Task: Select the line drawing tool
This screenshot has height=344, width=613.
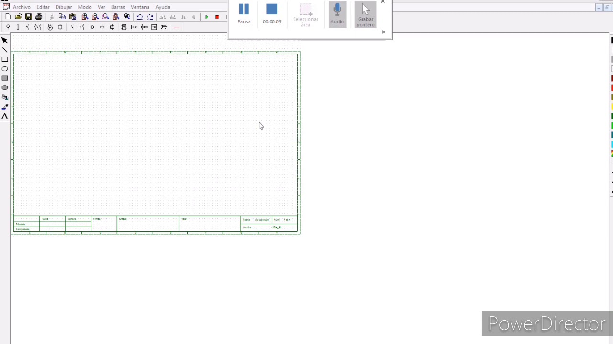Action: click(5, 50)
